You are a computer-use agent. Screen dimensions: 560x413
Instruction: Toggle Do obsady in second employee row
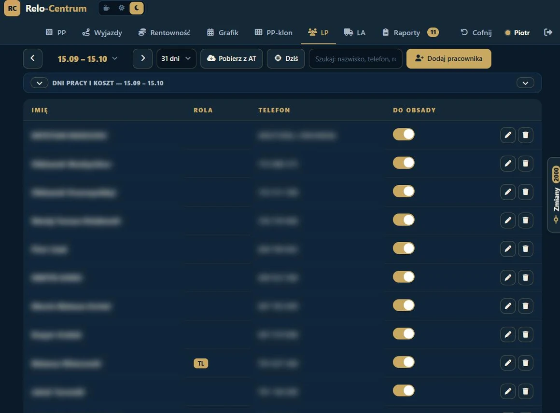404,163
